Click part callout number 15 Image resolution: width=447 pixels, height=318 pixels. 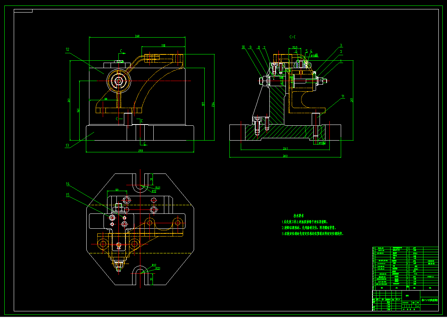pyautogui.click(x=68, y=195)
